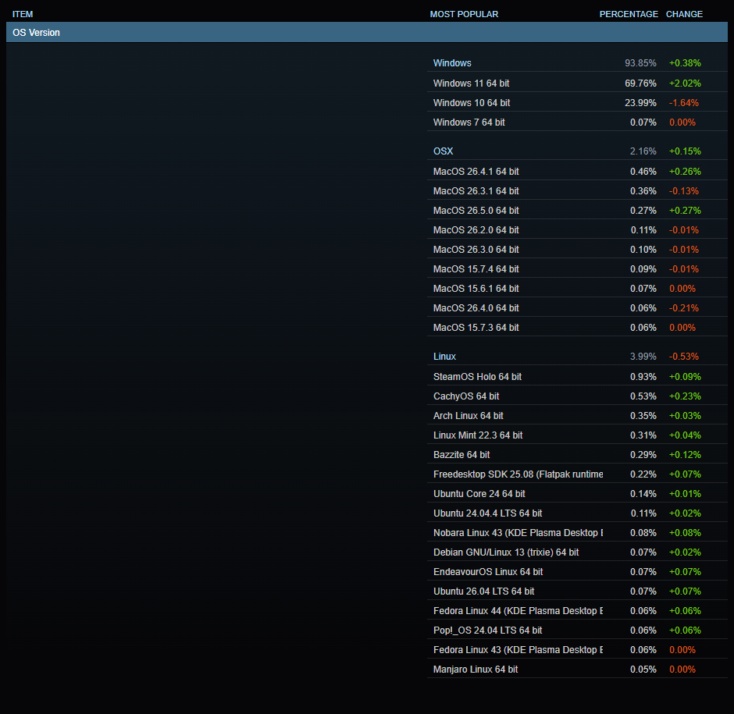Viewport: 734px width, 714px height.
Task: Select the OSX category heading
Action: click(443, 151)
